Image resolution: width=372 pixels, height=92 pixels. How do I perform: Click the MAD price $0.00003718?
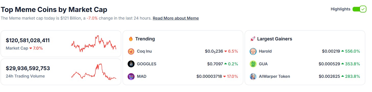click(209, 76)
